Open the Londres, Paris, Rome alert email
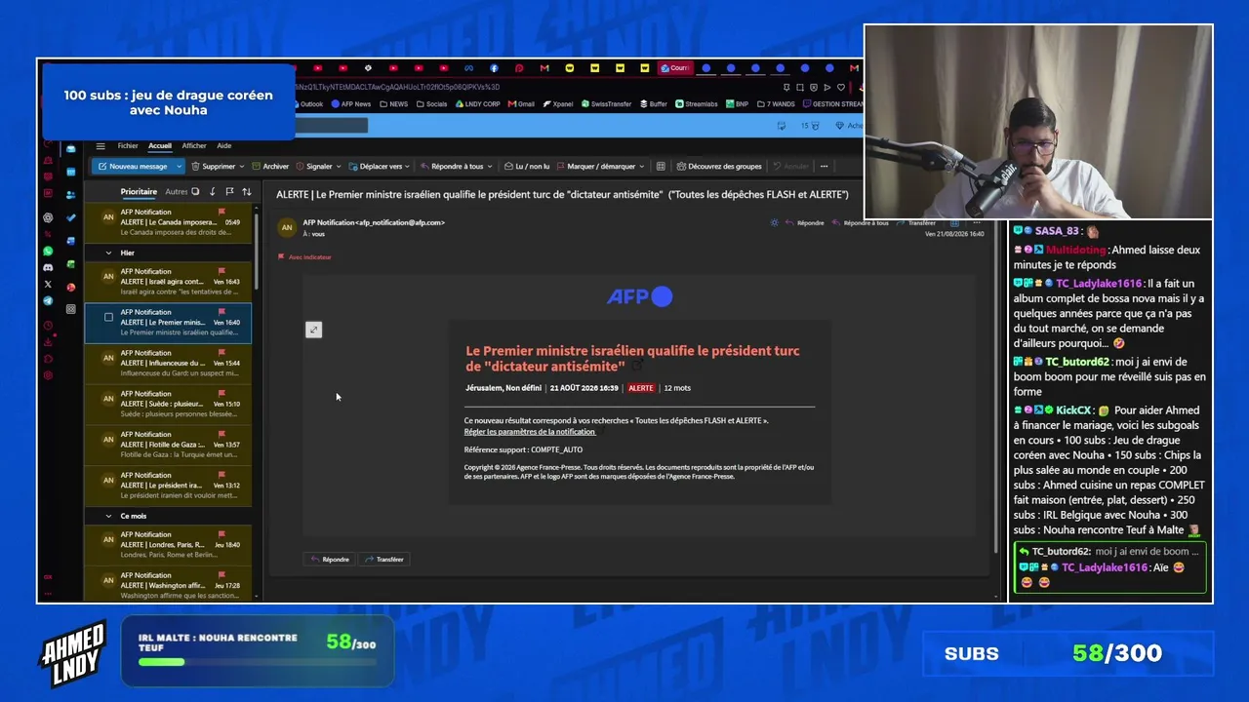This screenshot has width=1249, height=702. point(168,545)
